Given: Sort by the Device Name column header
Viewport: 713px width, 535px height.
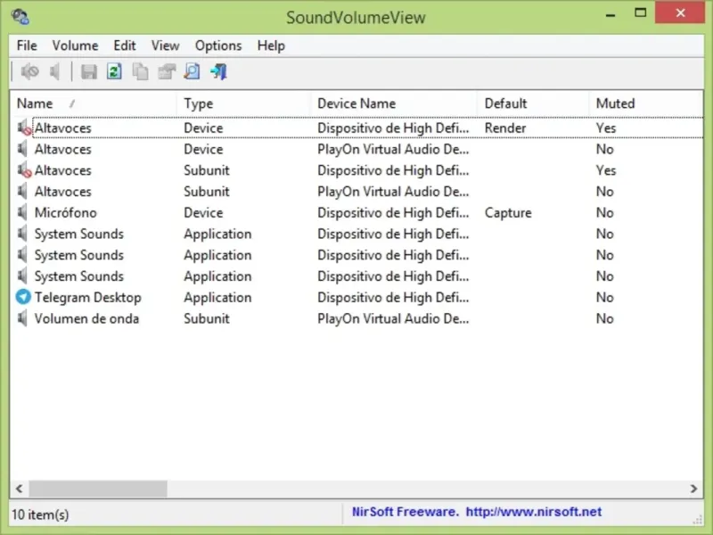Looking at the screenshot, I should [356, 103].
